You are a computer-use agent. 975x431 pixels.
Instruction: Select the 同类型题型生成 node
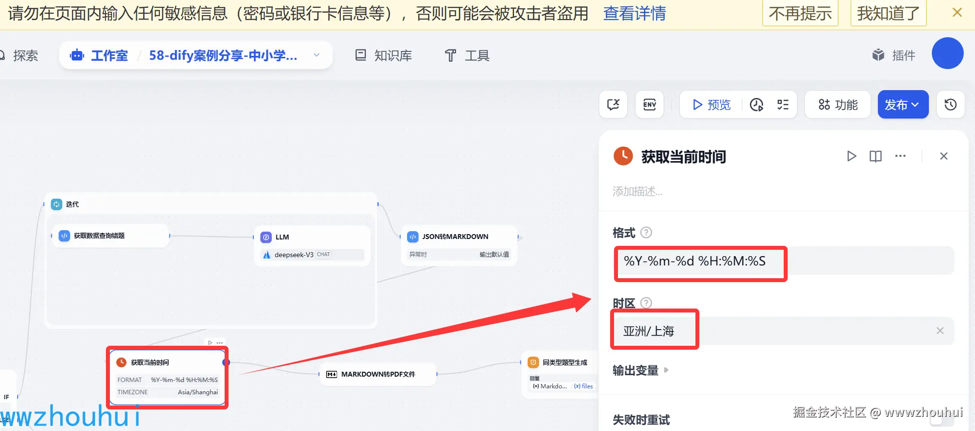click(559, 375)
